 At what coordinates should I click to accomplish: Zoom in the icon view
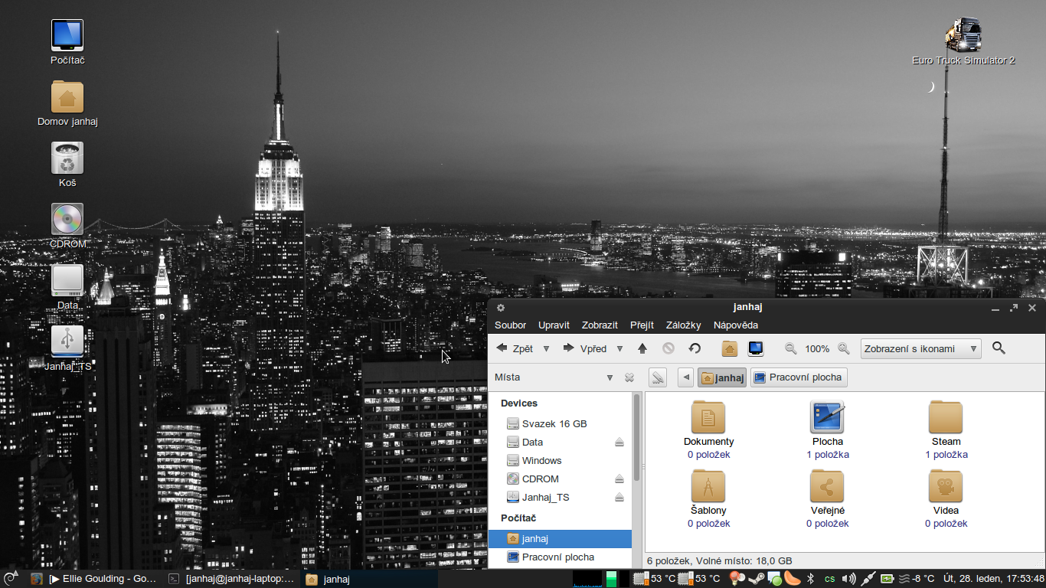(x=844, y=348)
